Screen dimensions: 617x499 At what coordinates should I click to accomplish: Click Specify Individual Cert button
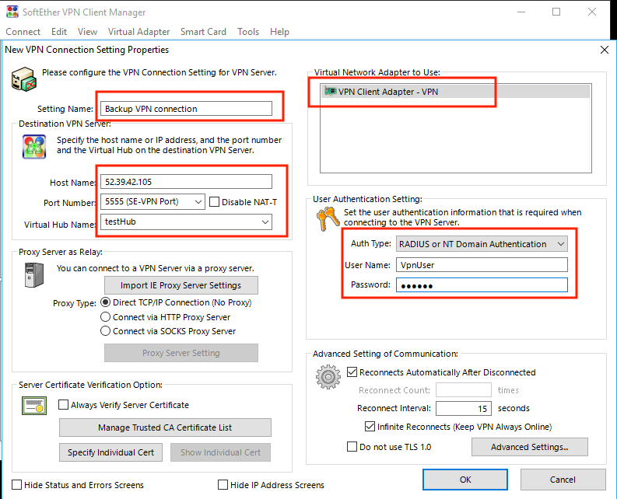pyautogui.click(x=110, y=452)
